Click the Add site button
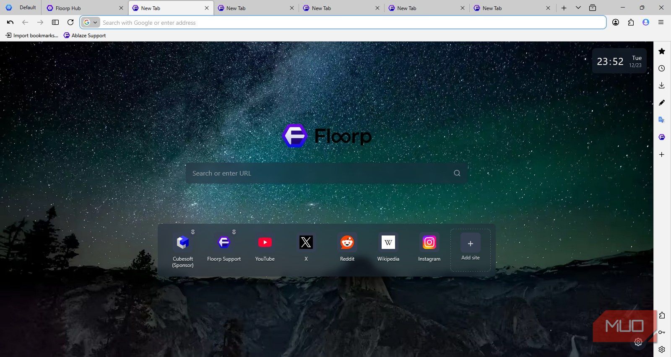 (471, 250)
